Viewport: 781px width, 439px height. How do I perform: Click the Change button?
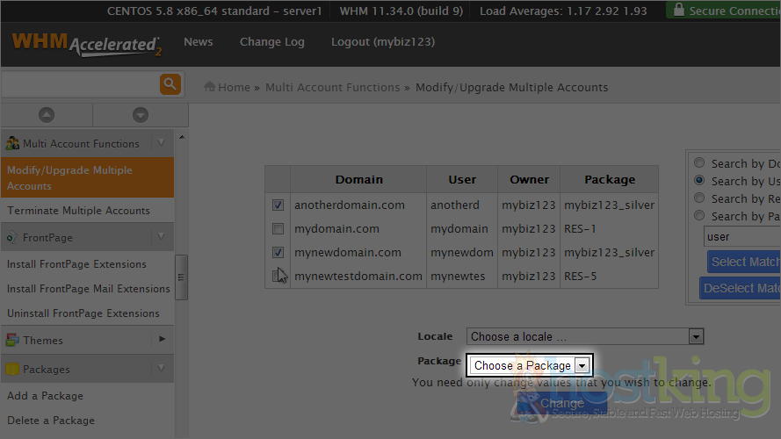(x=561, y=404)
